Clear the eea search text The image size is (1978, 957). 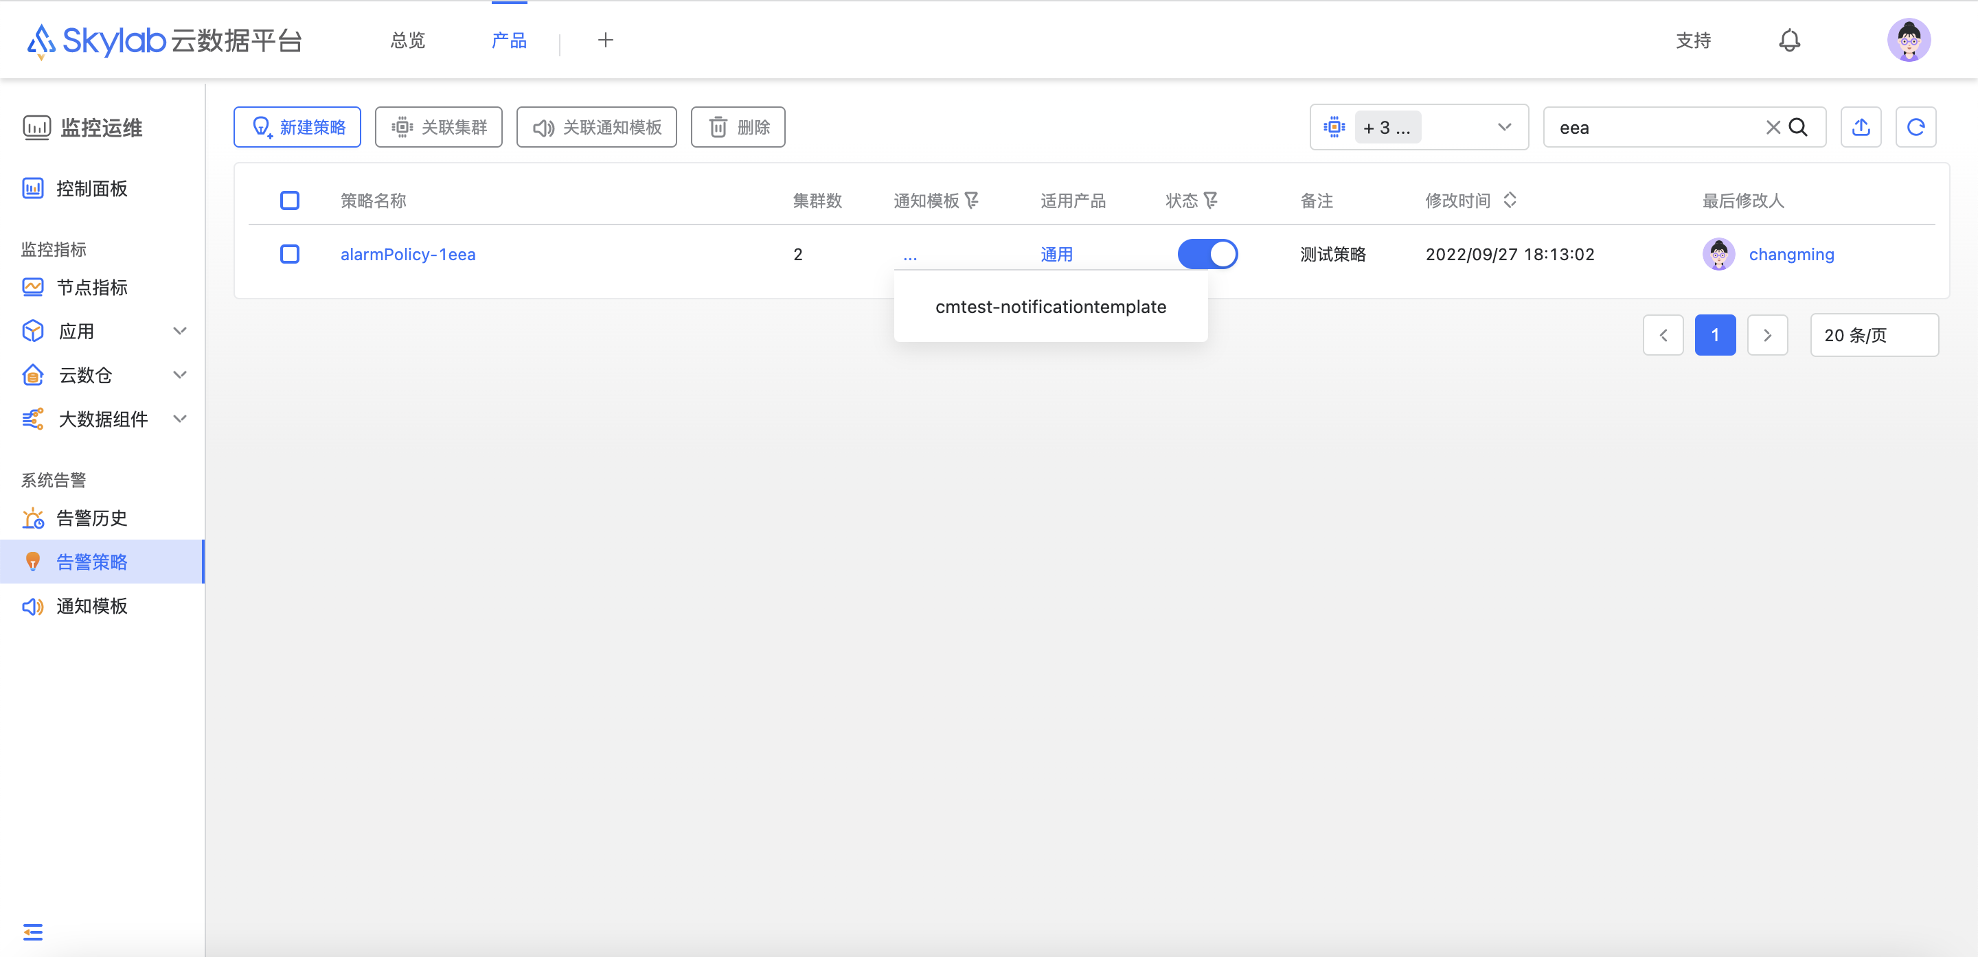pos(1772,128)
